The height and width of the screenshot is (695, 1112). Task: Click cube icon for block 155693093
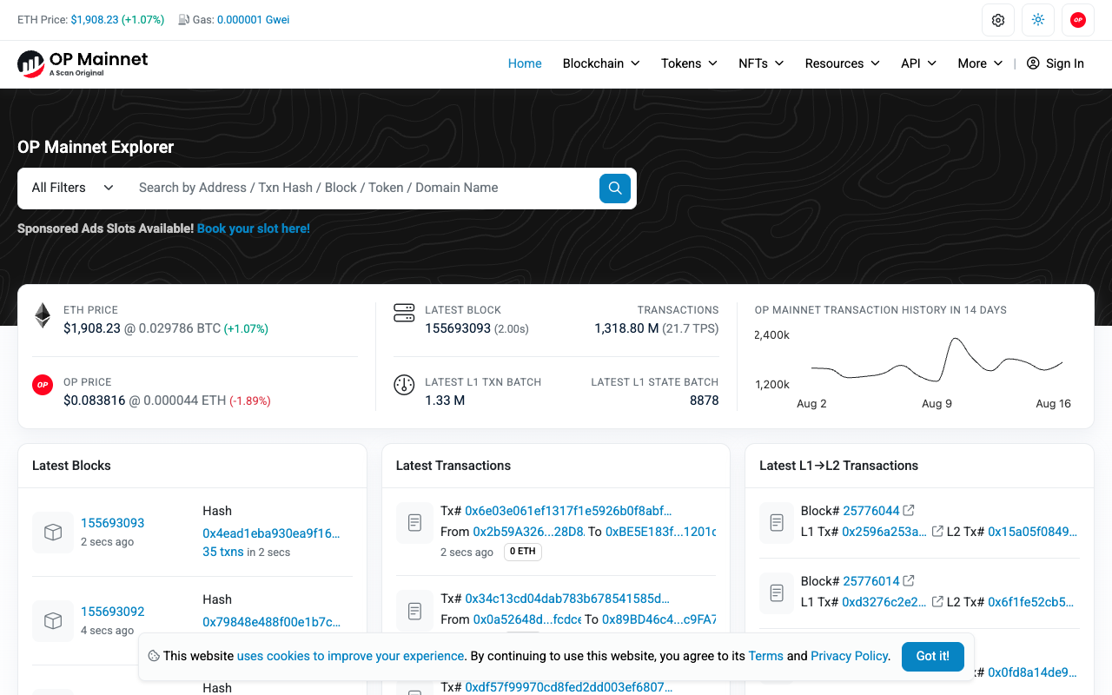pyautogui.click(x=53, y=533)
